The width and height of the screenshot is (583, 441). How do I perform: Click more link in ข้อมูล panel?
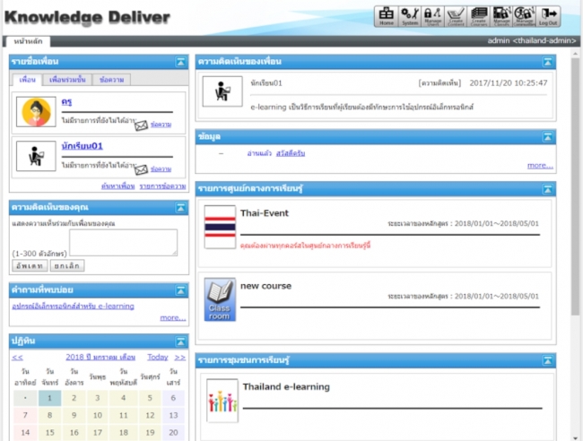(x=540, y=165)
